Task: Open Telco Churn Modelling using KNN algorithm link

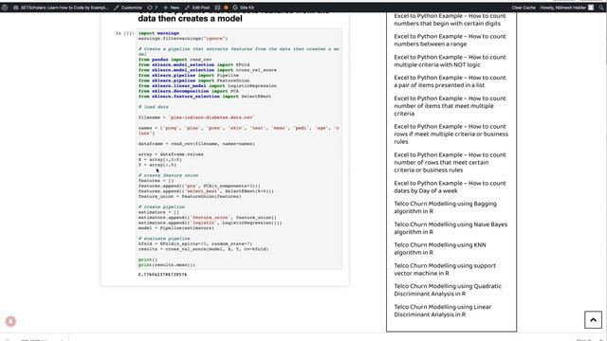Action: [x=440, y=248]
